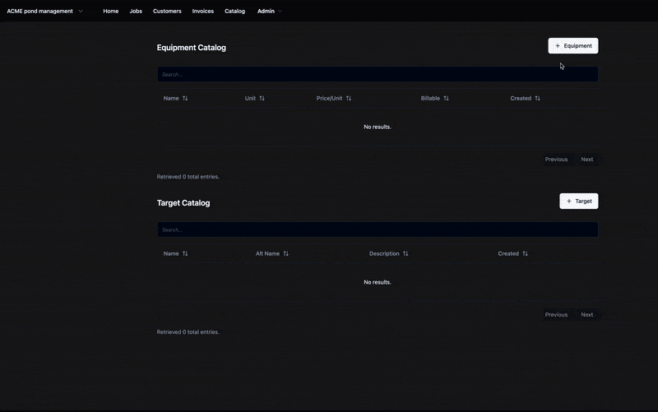Select the Catalog nav item
The height and width of the screenshot is (412, 658).
pyautogui.click(x=234, y=12)
